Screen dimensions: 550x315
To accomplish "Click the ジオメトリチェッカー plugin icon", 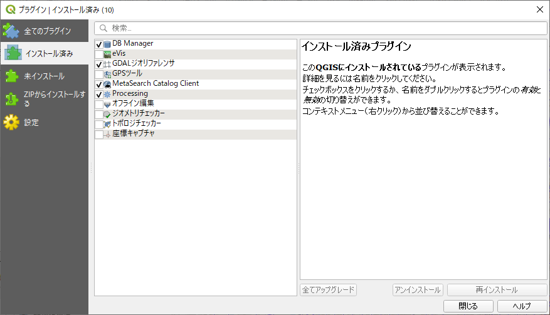I will tap(107, 114).
